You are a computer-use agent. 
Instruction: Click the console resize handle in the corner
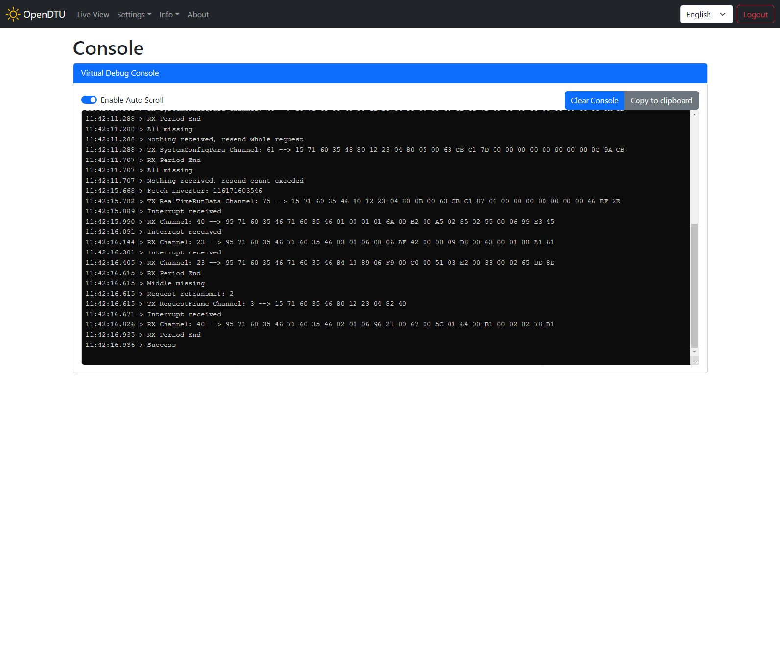(696, 362)
